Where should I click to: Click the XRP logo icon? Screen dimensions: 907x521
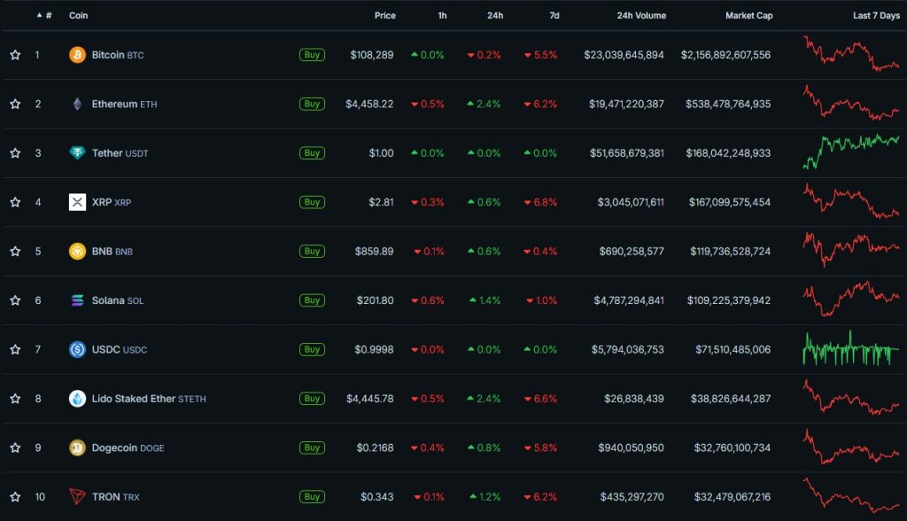79,202
